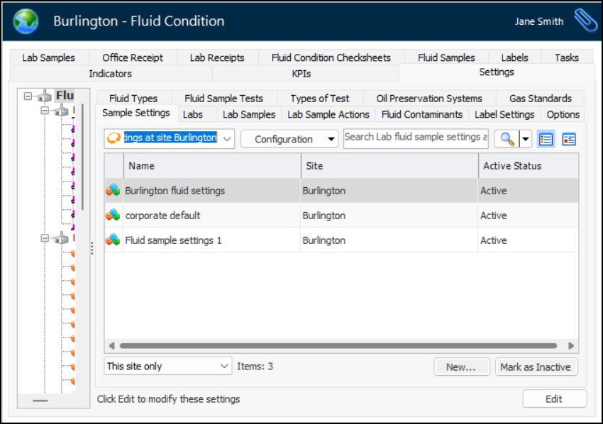Select the root 'Flu' tree node icon
The height and width of the screenshot is (424, 603).
(45, 96)
